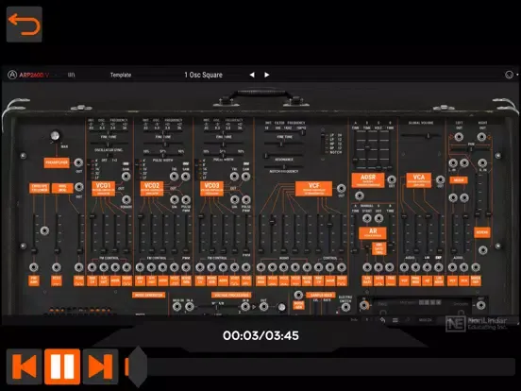Screen dimensions: 521x391
Task: Pause the tutorial video
Action: [x=62, y=366]
